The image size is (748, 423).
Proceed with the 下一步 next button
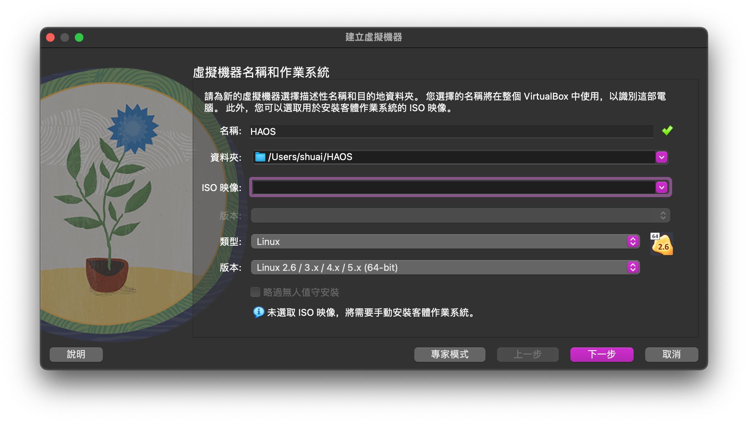(602, 354)
